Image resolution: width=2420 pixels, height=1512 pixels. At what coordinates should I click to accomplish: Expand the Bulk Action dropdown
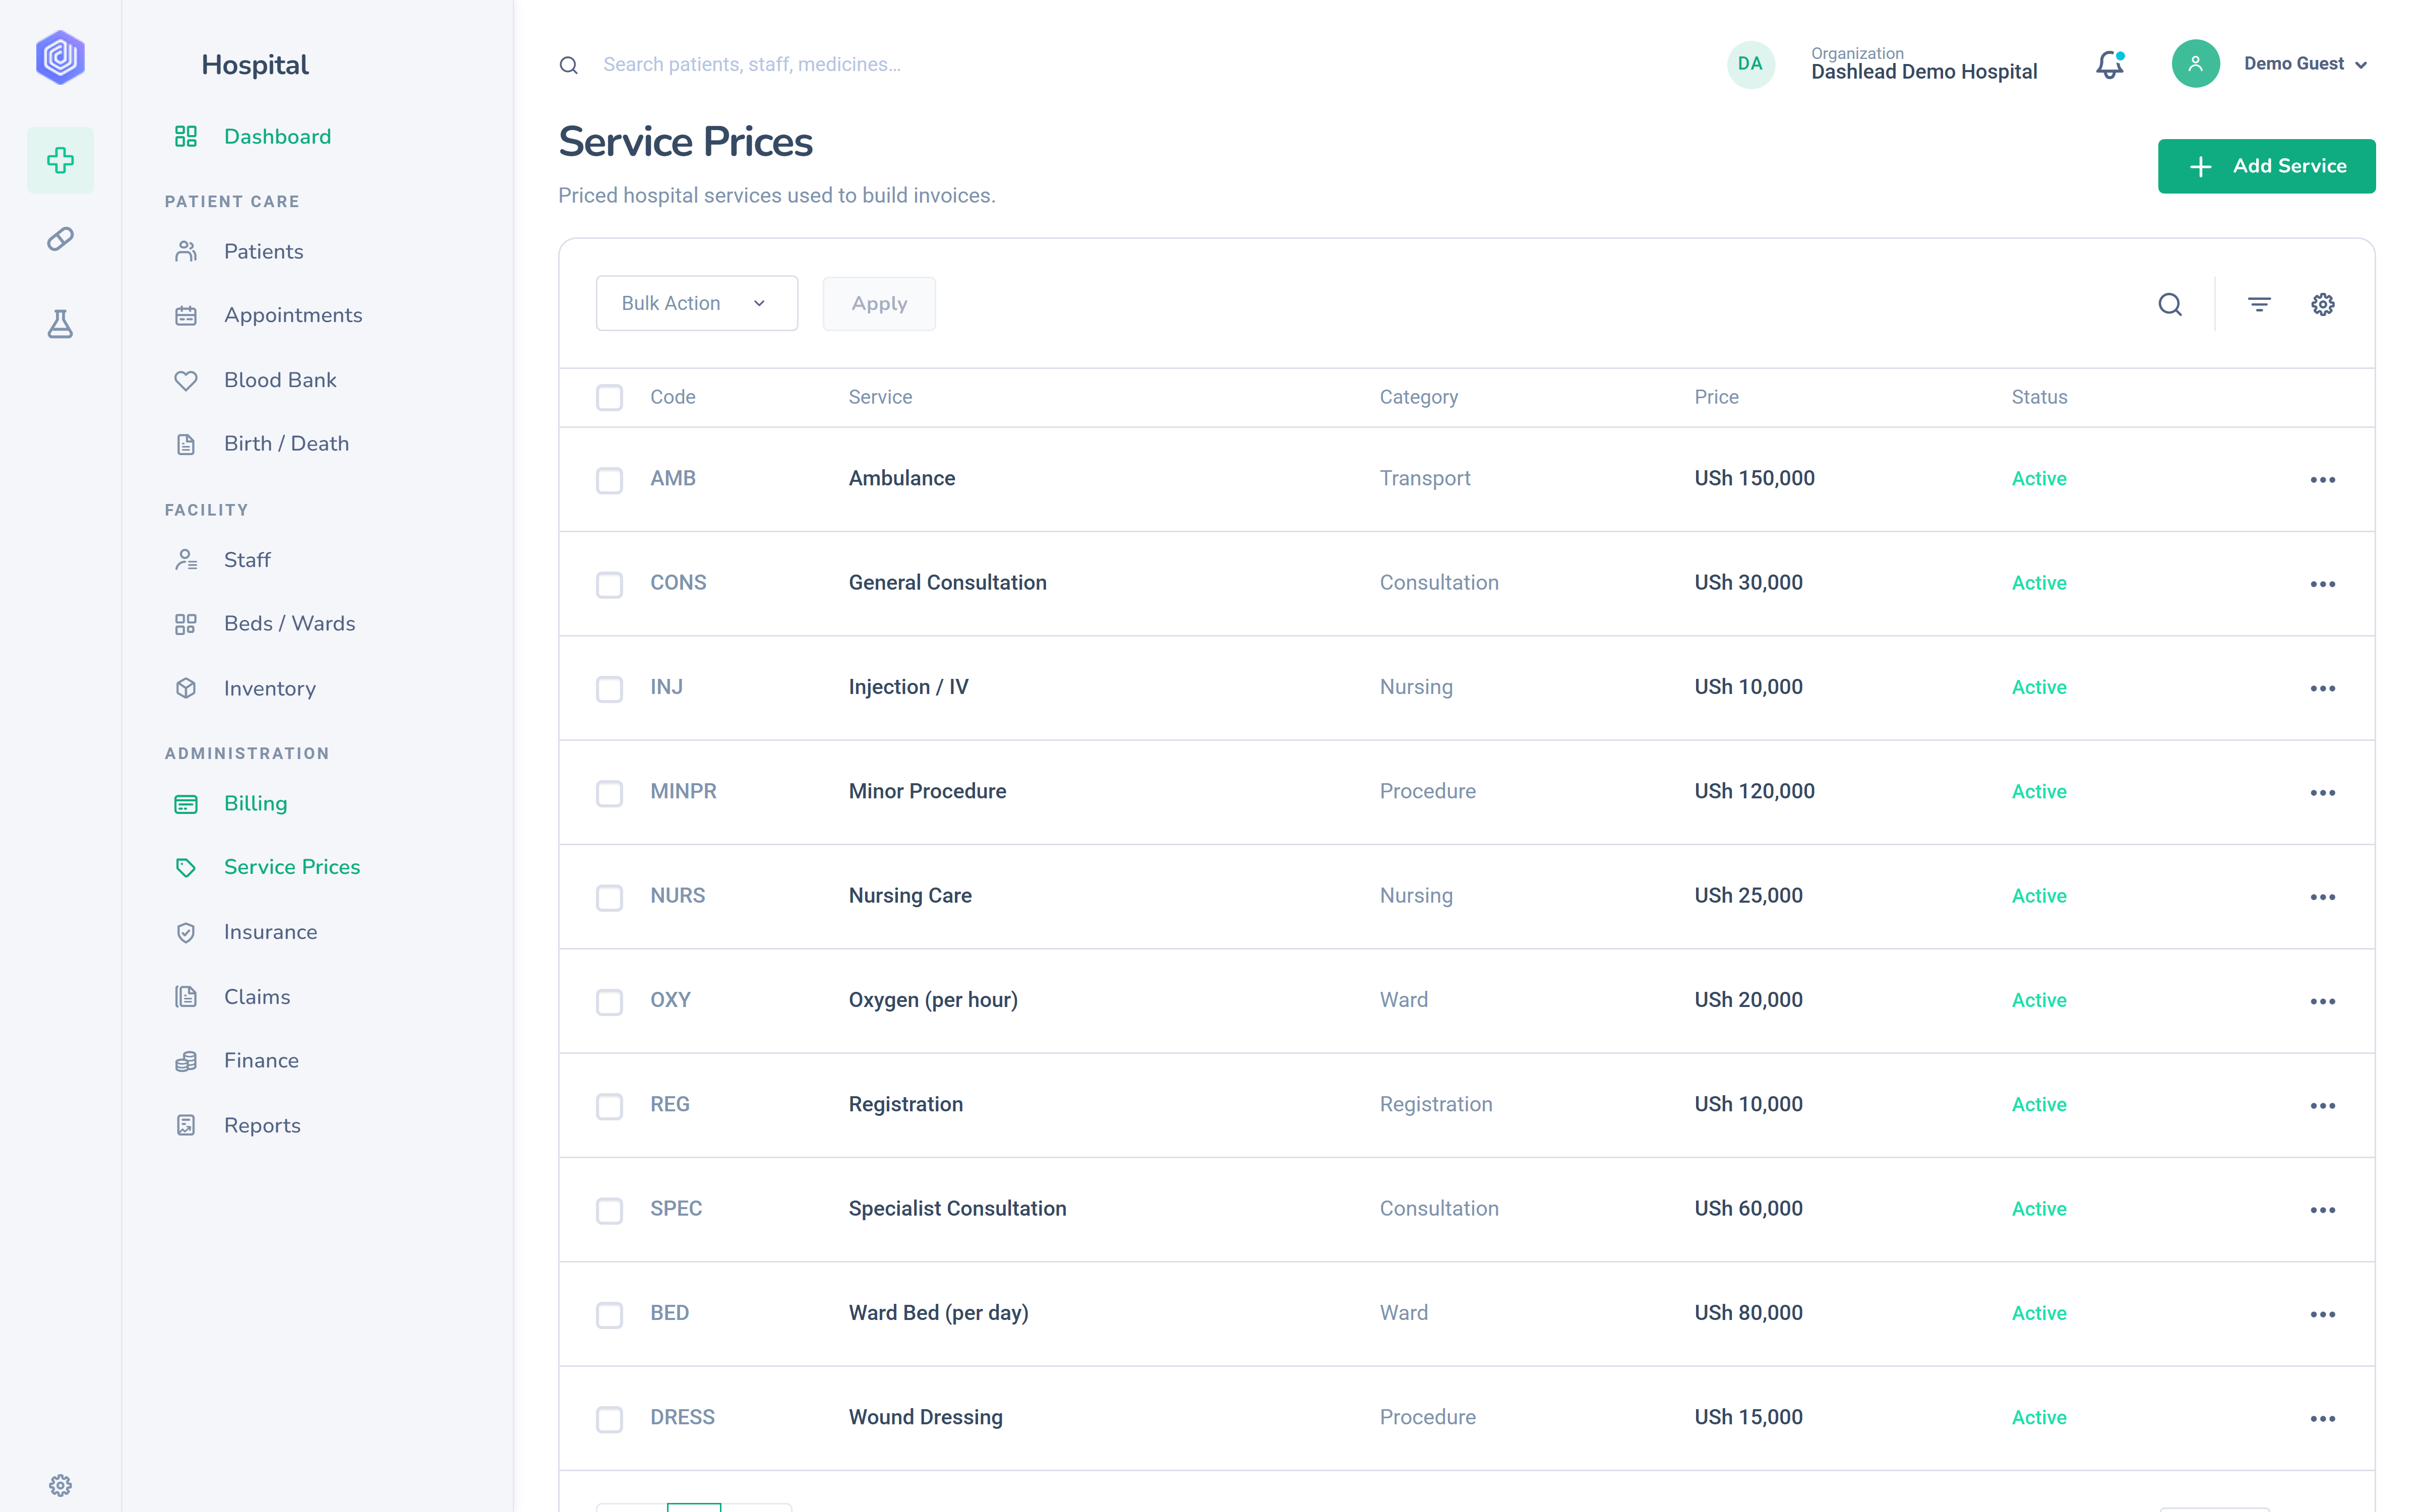(x=696, y=303)
